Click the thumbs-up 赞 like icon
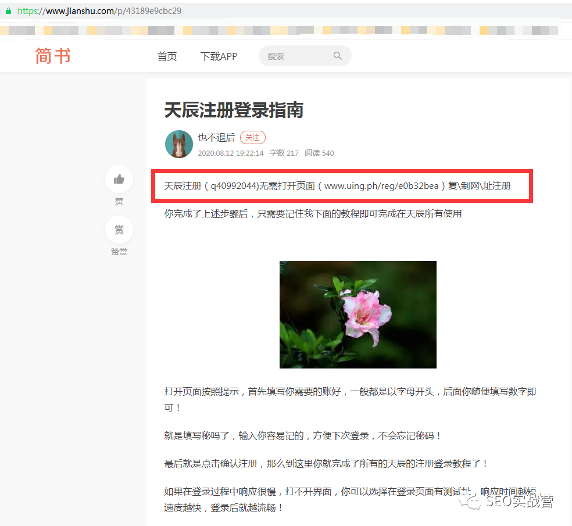This screenshot has width=572, height=526. [x=119, y=179]
